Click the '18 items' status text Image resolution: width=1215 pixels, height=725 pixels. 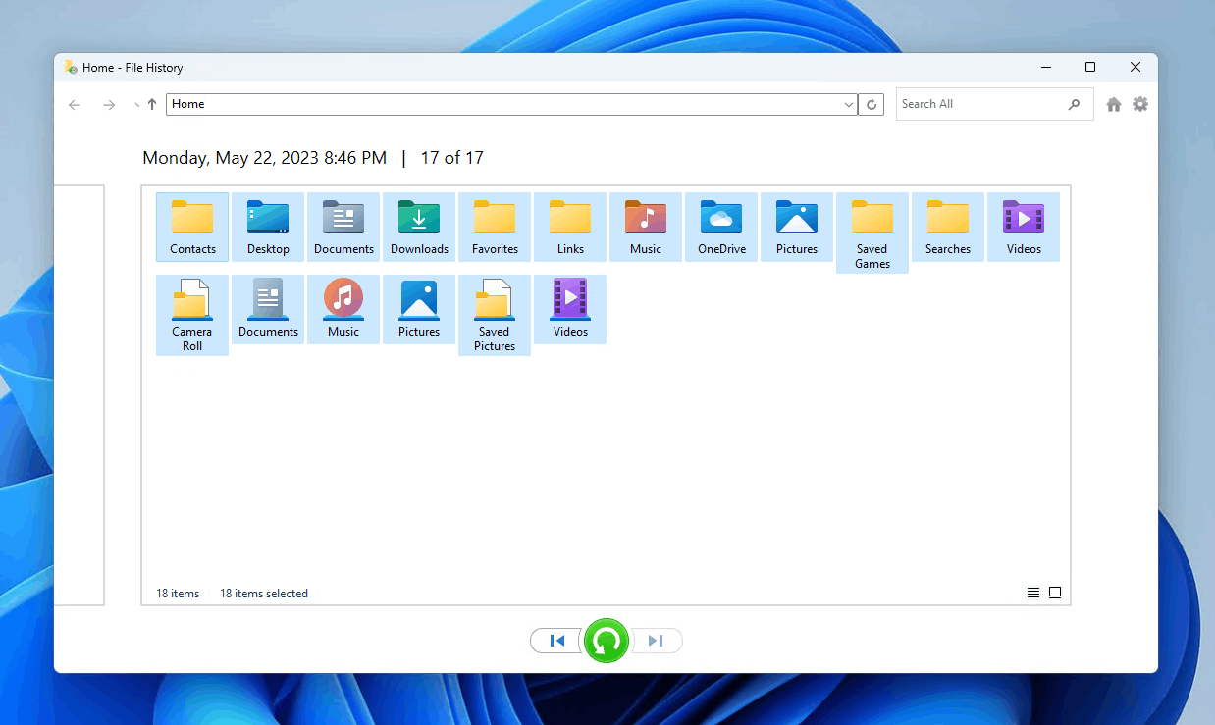point(178,594)
